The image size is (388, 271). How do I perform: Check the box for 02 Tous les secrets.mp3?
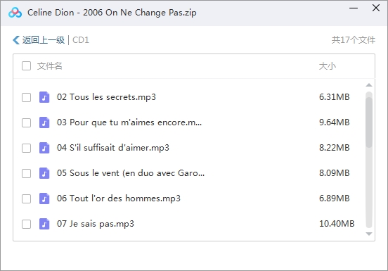point(26,97)
